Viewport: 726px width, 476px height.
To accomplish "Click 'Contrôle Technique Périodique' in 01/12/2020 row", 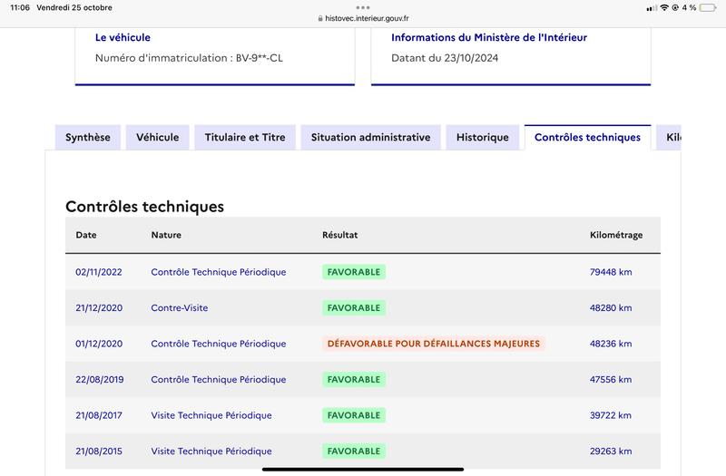I will (219, 344).
